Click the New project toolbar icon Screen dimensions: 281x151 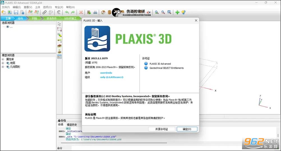point(4,12)
